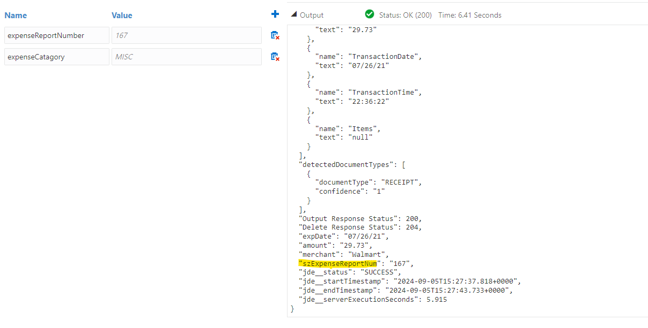Click the Time: 6.41 Seconds text
This screenshot has width=648, height=328.
tap(470, 15)
